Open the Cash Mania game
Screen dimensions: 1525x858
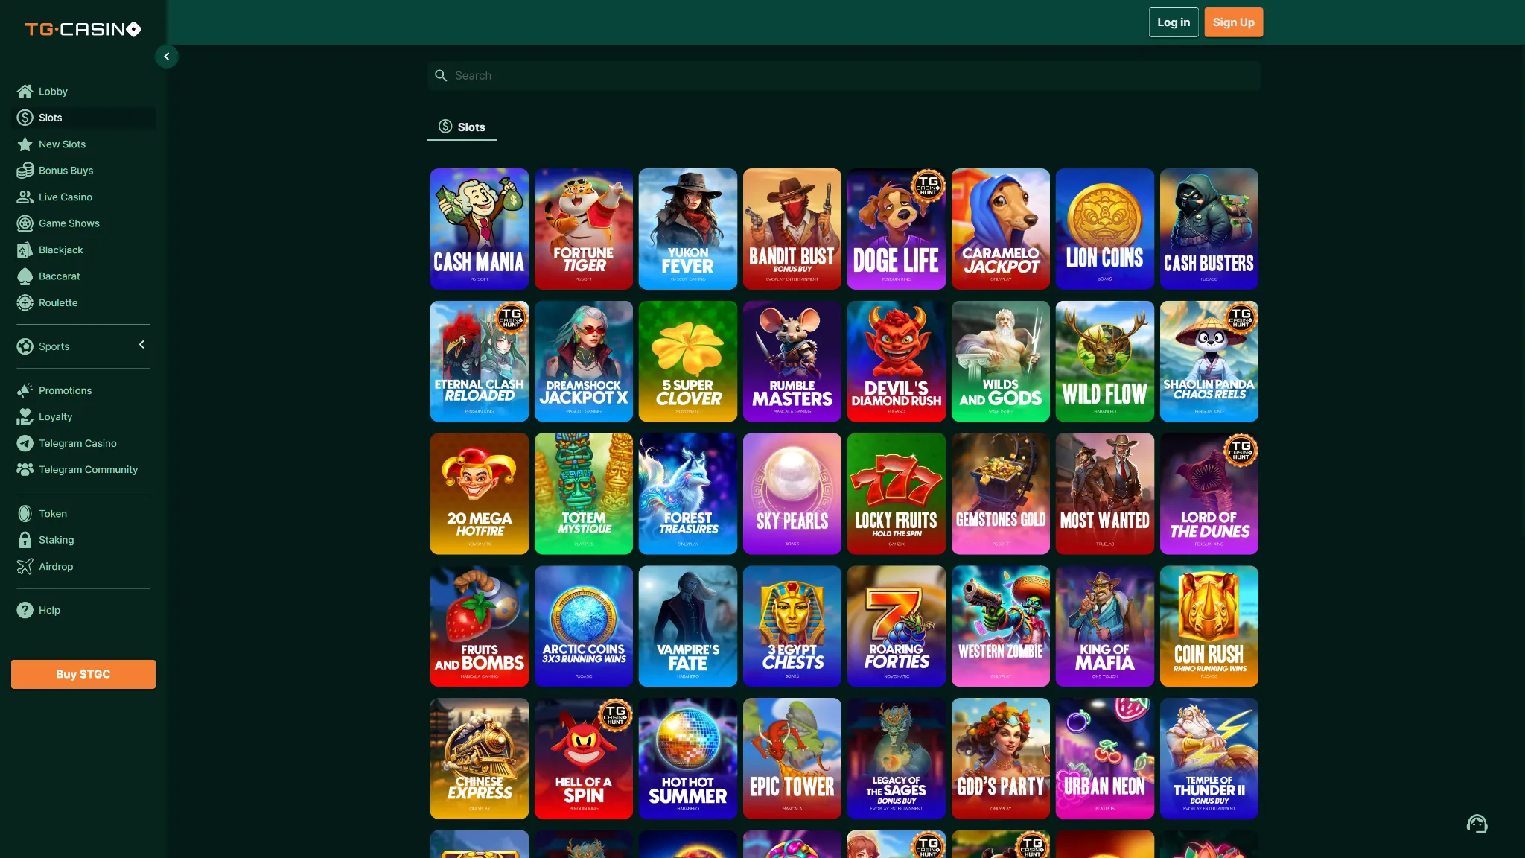pos(480,229)
